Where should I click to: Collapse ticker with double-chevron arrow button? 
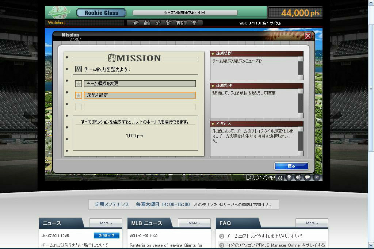click(280, 178)
